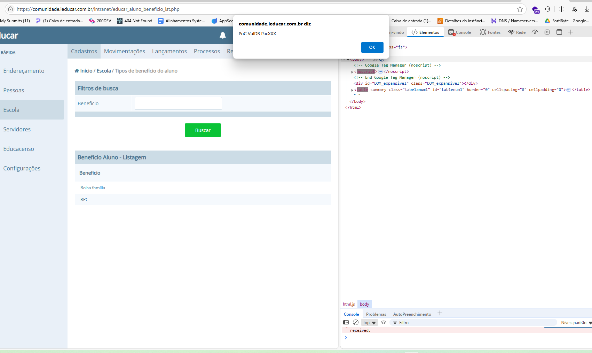Viewport: 592px width, 353px height.
Task: Expand collapsed table ellipsis
Action: pos(569,90)
